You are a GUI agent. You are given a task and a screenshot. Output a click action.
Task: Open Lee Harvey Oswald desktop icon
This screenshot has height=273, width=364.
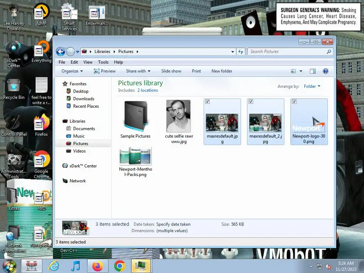14,17
